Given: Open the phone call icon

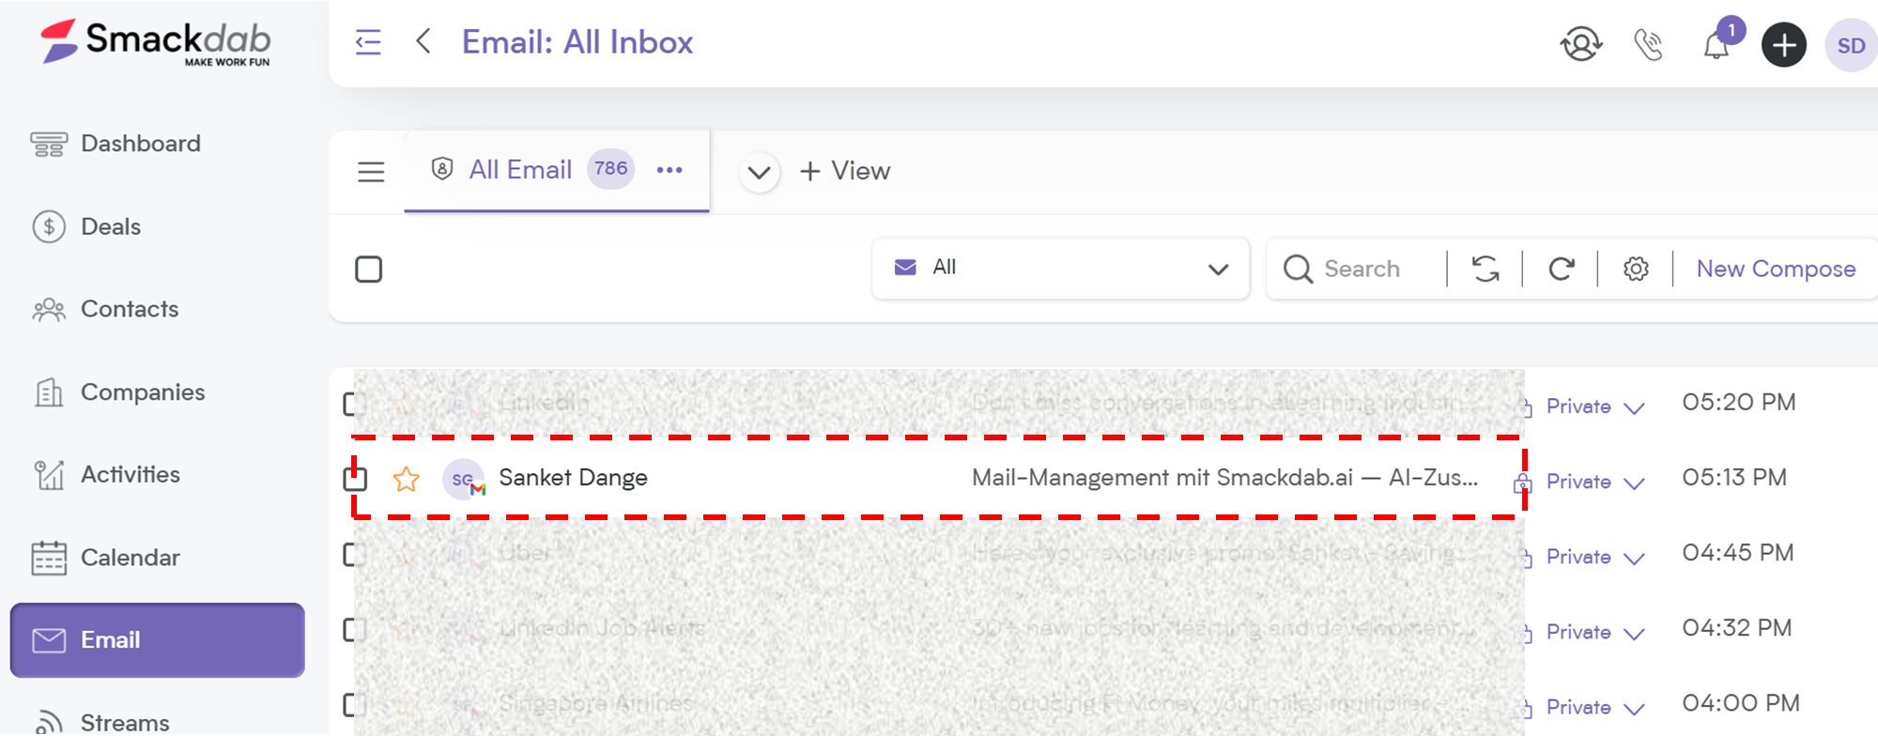Looking at the screenshot, I should pyautogui.click(x=1649, y=44).
